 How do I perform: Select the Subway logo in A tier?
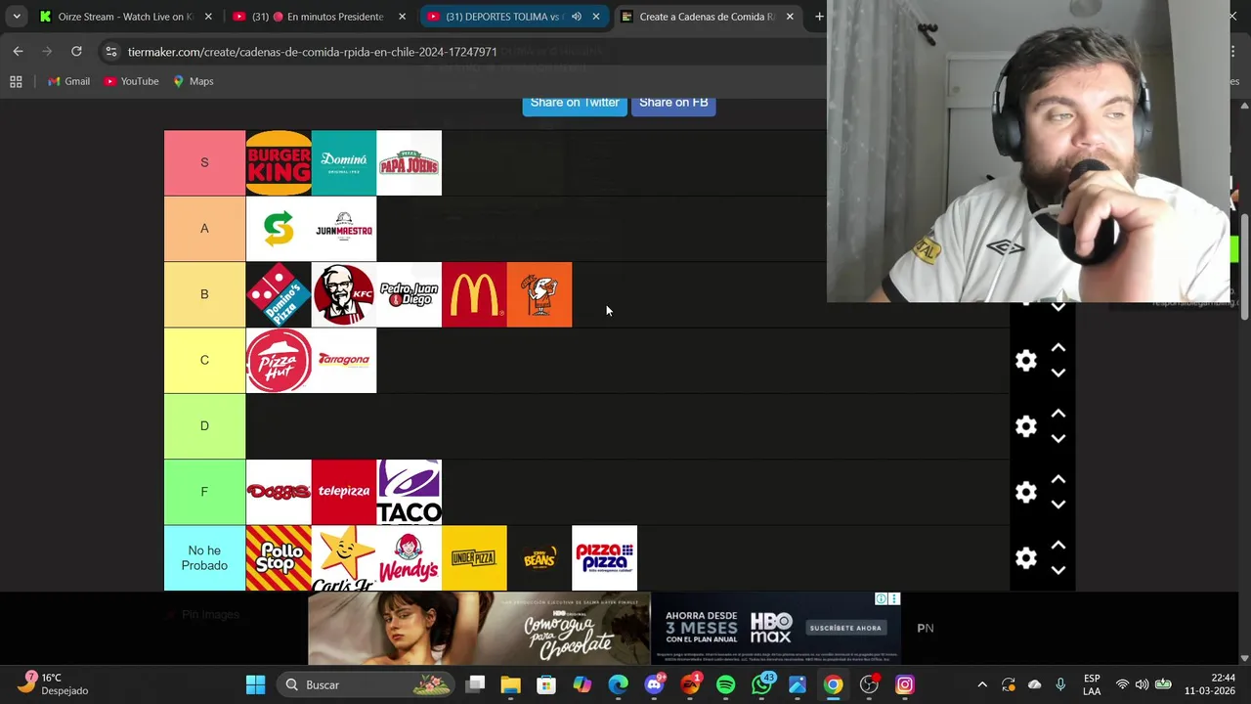pos(279,229)
